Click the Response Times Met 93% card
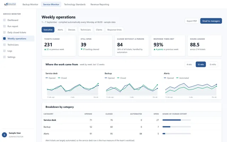Image resolution: width=227 pixels, height=142 pixels. pos(168,46)
